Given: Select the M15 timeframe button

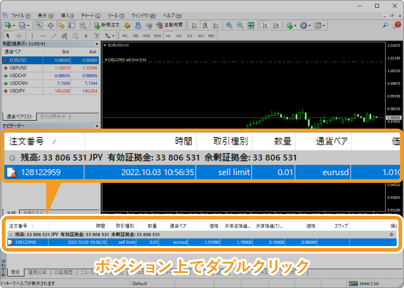Looking at the screenshot, I should click(147, 36).
